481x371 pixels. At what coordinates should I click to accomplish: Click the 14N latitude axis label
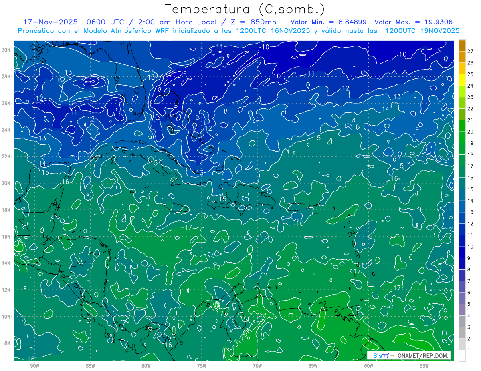click(x=7, y=263)
